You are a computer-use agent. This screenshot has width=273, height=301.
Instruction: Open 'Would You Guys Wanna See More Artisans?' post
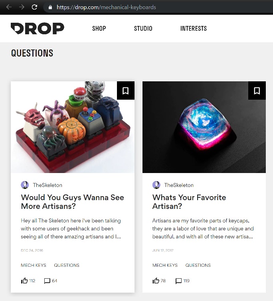tap(72, 202)
